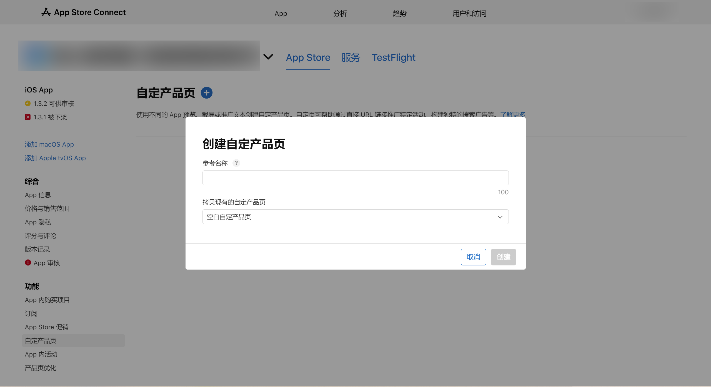This screenshot has height=387, width=711.
Task: Open App 审核 in sidebar
Action: click(x=47, y=263)
